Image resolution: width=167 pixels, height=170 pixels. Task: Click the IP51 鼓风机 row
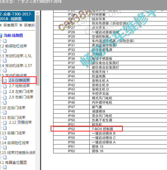tap(110, 125)
